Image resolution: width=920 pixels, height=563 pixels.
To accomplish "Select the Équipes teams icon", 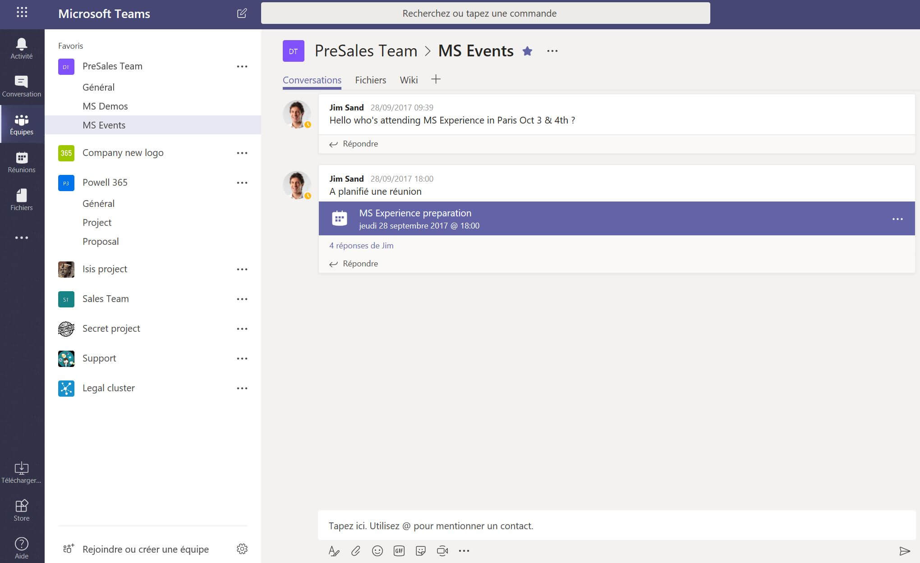I will point(22,120).
